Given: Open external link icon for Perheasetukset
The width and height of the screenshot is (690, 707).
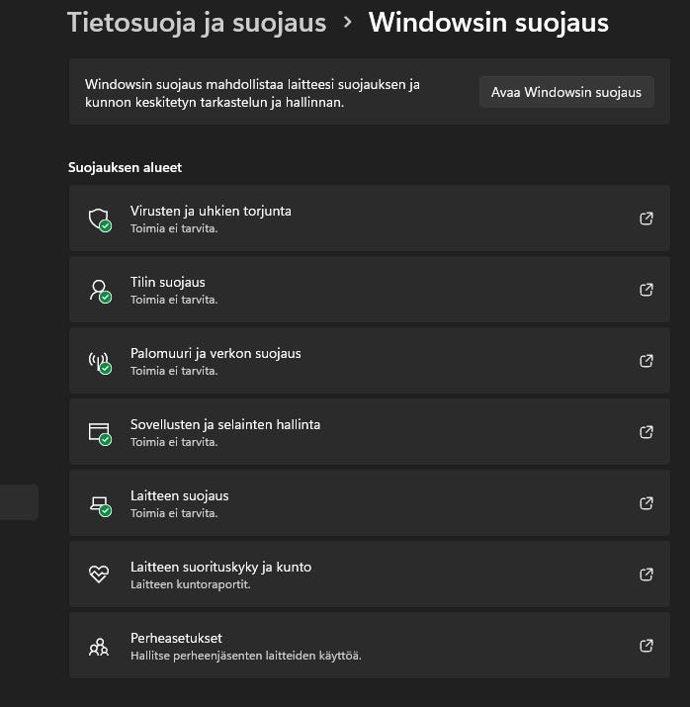Looking at the screenshot, I should click(x=647, y=646).
